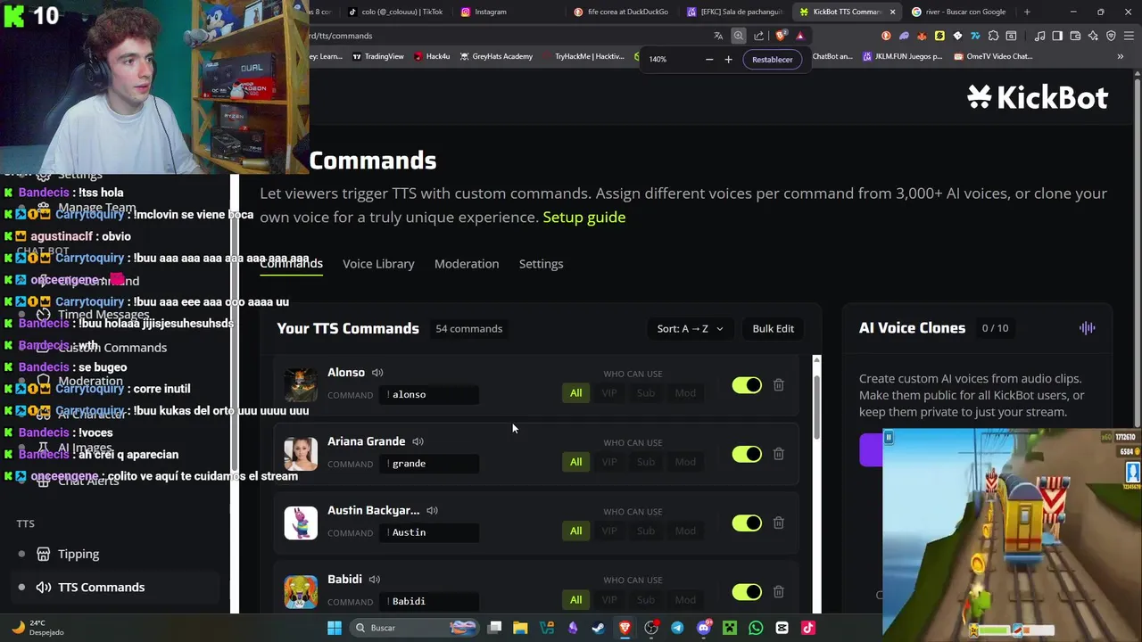Open the browser translate page icon
The width and height of the screenshot is (1142, 642).
[x=718, y=36]
